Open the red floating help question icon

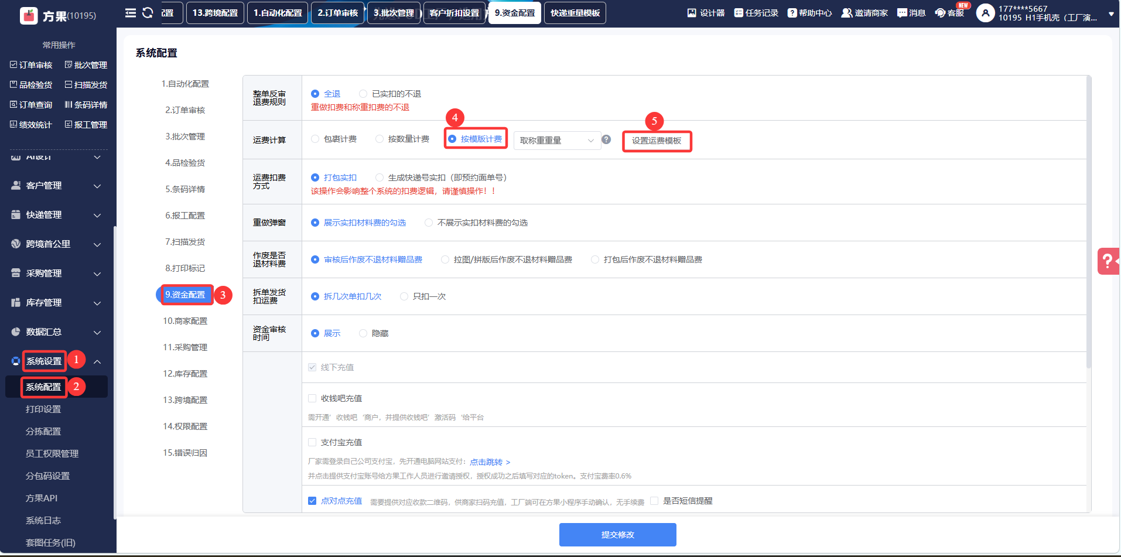coord(1108,261)
